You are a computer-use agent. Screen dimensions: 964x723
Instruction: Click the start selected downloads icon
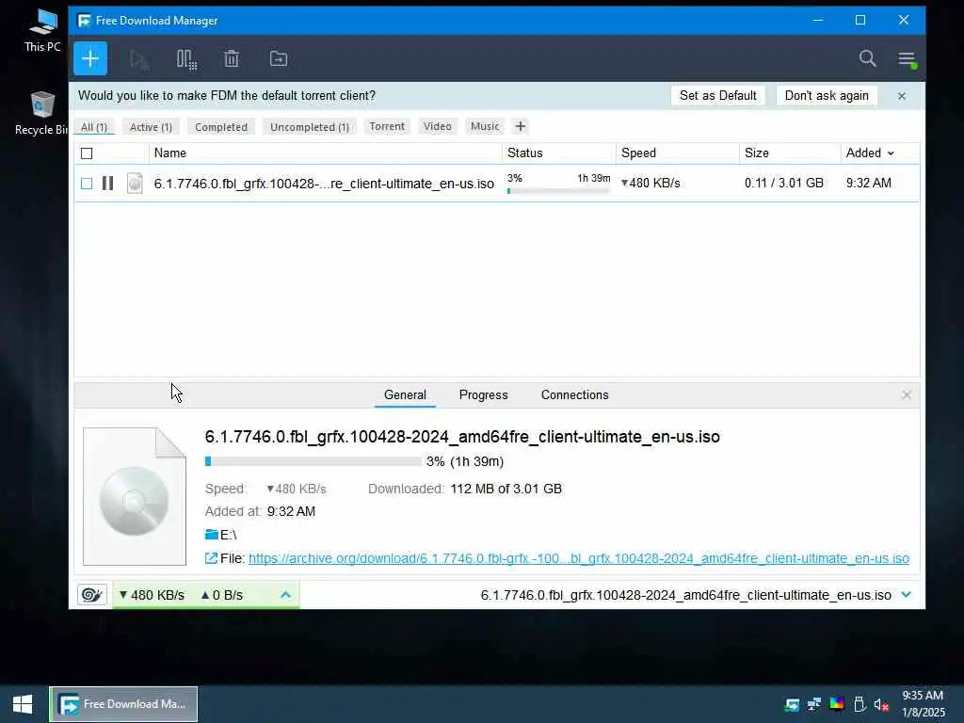click(139, 59)
